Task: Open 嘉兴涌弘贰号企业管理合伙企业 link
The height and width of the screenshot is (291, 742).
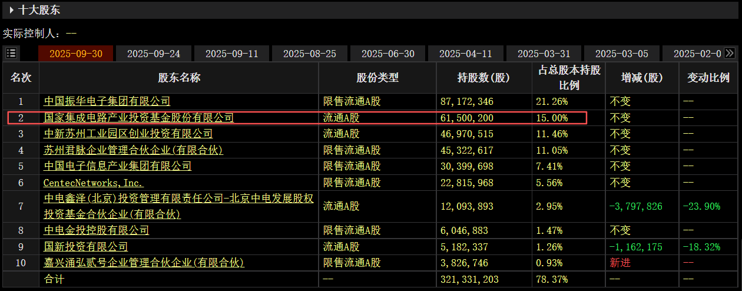Action: point(144,263)
